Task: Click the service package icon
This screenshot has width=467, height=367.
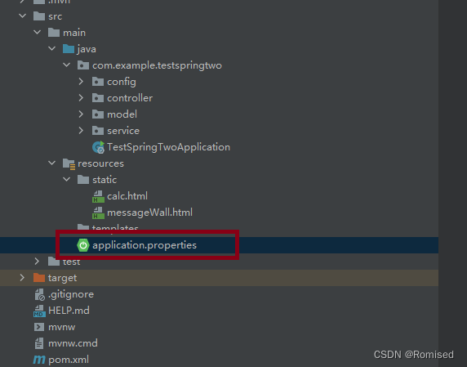Action: pyautogui.click(x=98, y=131)
